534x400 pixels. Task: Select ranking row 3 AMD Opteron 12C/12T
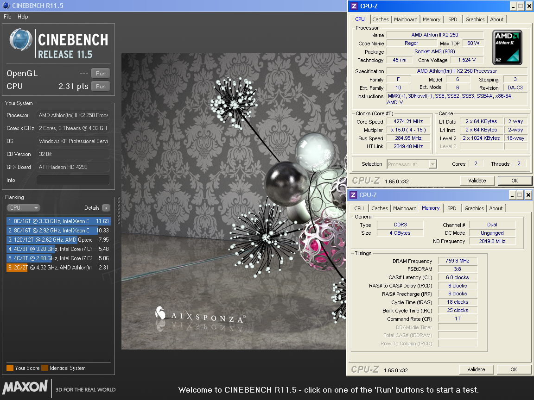point(58,240)
